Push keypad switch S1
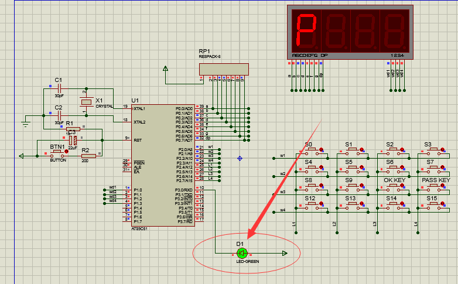This screenshot has width=458, height=284. 353,150
